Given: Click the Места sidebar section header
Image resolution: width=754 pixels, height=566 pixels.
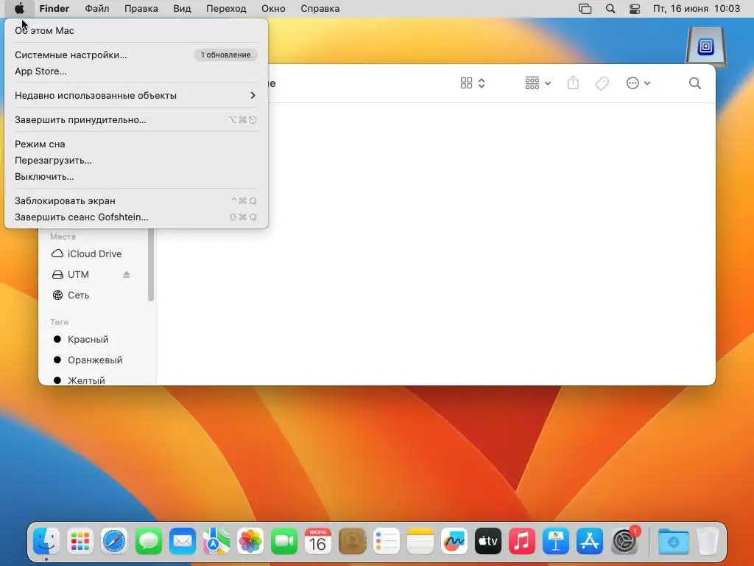Looking at the screenshot, I should [x=63, y=237].
